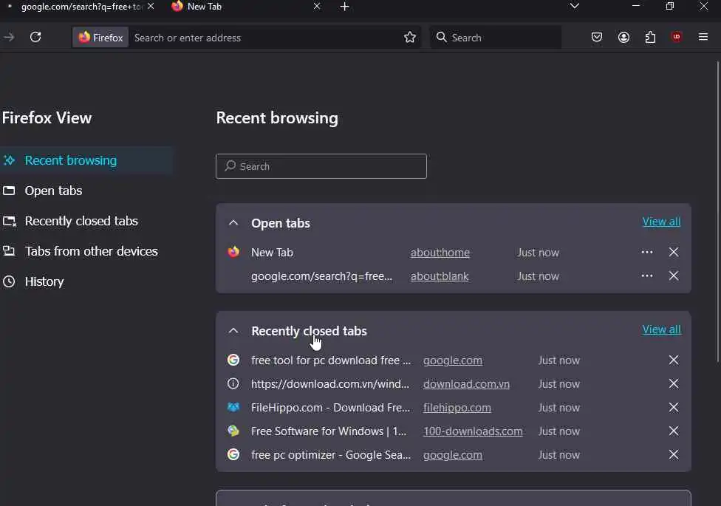Bookmark this page with the star icon
The image size is (721, 506).
pos(410,37)
